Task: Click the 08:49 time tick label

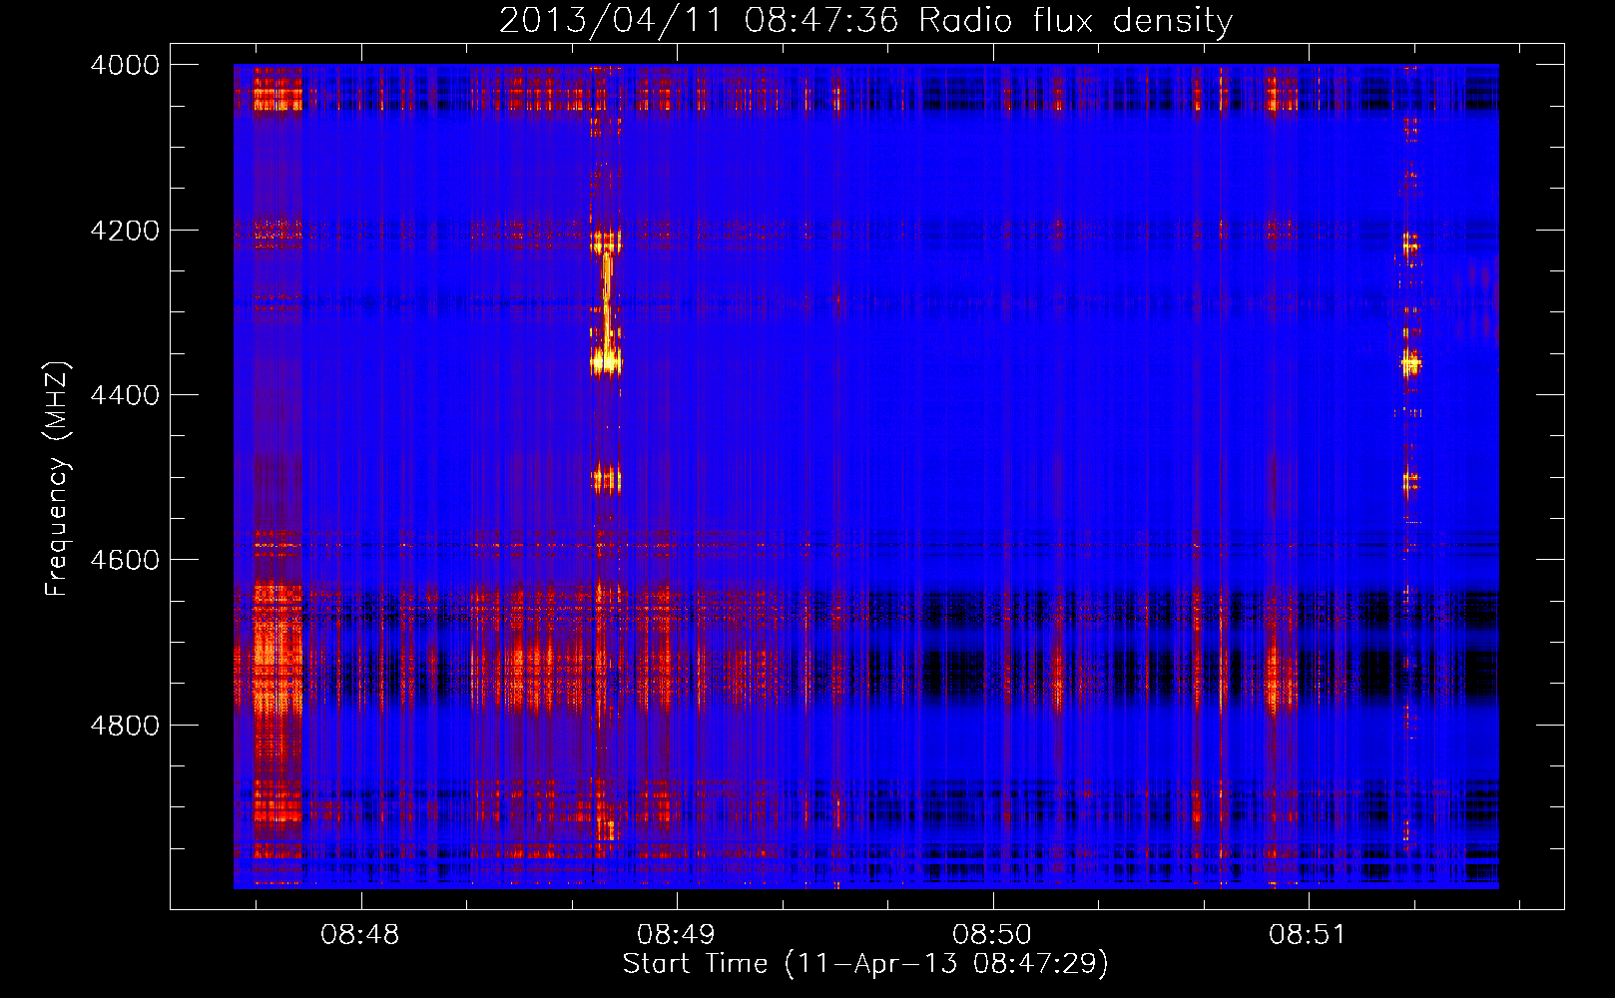Action: pyautogui.click(x=676, y=935)
